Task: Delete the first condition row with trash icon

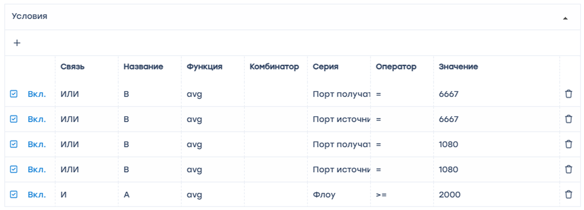Action: pyautogui.click(x=568, y=94)
